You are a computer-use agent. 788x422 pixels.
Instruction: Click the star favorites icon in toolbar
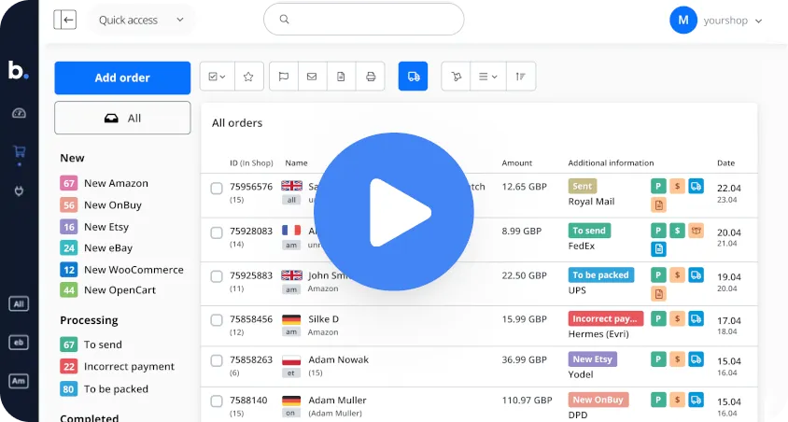click(x=248, y=77)
